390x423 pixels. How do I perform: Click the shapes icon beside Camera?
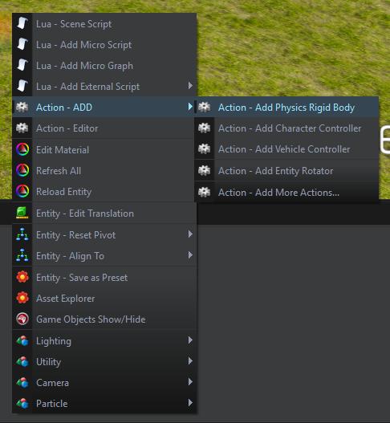tap(22, 383)
